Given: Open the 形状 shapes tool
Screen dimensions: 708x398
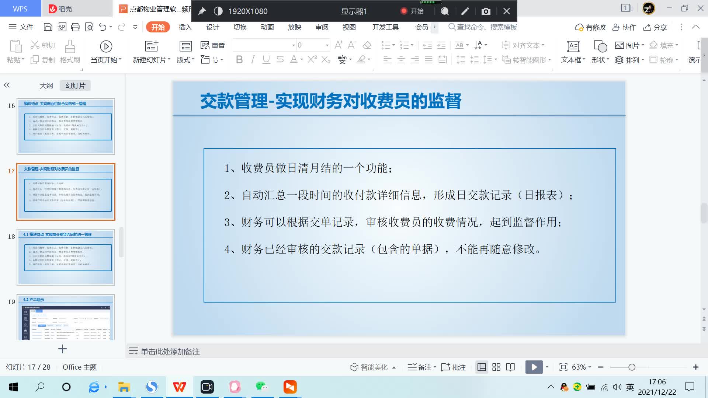Looking at the screenshot, I should (600, 52).
